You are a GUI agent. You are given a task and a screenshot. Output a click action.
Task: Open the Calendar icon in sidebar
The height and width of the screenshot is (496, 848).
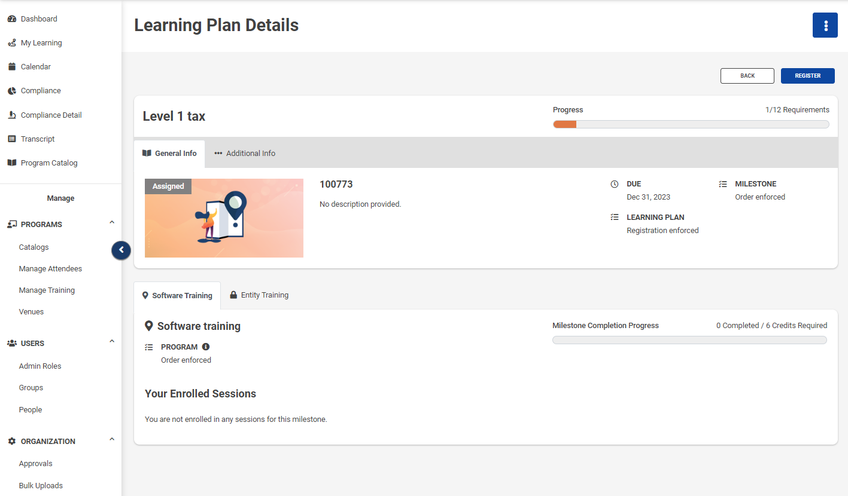[x=12, y=66]
